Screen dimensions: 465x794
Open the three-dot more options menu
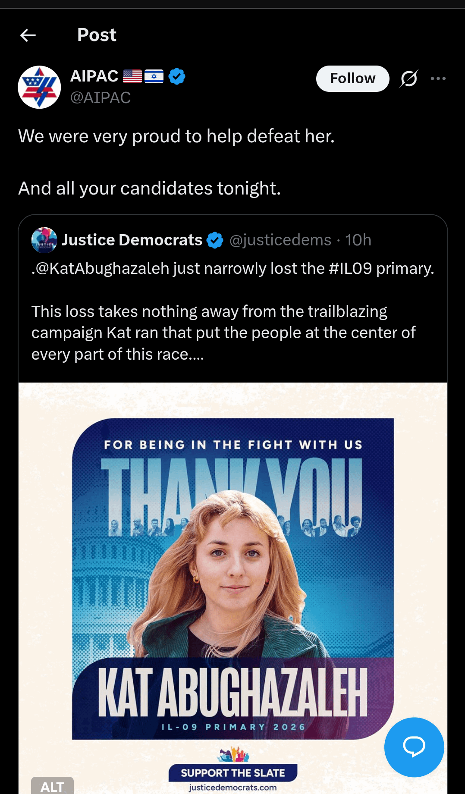(x=438, y=78)
